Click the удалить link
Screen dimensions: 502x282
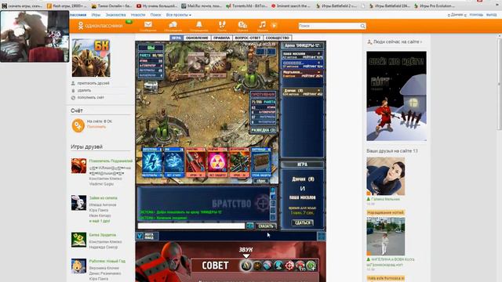(84, 91)
